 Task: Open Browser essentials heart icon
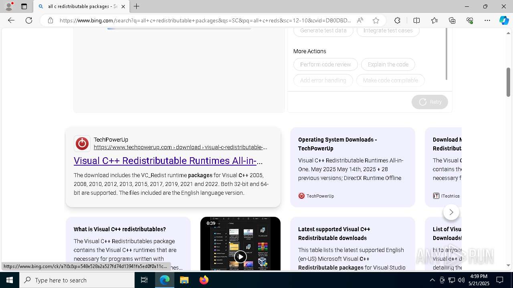click(470, 20)
